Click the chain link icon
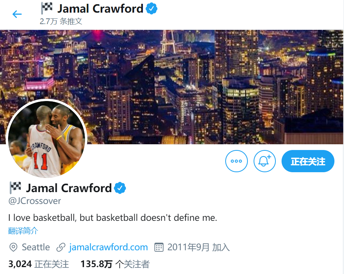 pyautogui.click(x=61, y=247)
